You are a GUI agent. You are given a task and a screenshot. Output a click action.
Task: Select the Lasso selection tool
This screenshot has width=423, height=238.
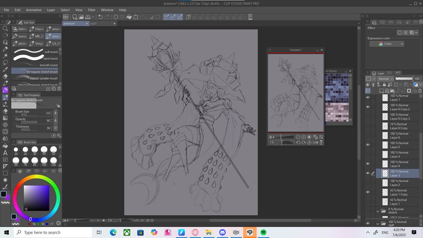[5, 63]
